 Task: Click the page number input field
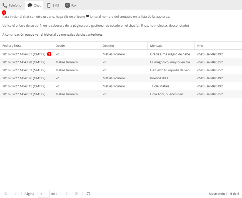tap(44, 194)
